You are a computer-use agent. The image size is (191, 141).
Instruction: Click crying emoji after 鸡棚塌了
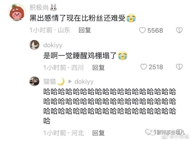pos(123,56)
